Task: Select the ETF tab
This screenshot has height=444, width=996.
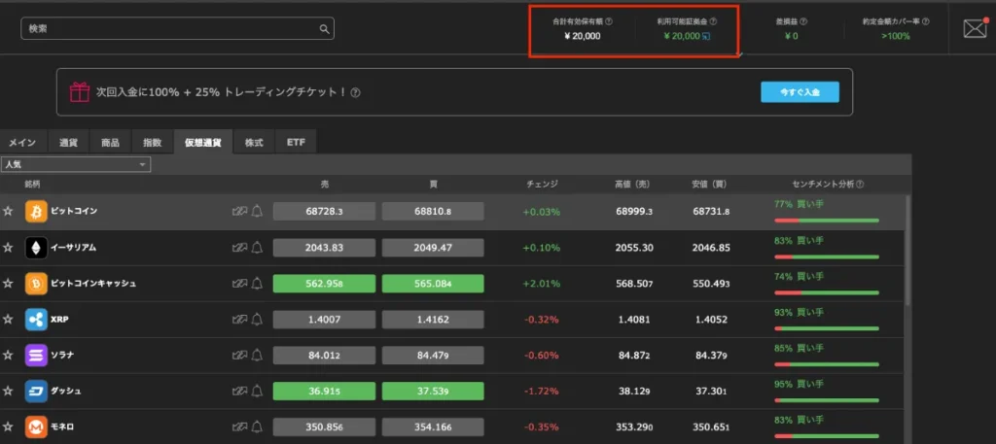Action: 295,143
